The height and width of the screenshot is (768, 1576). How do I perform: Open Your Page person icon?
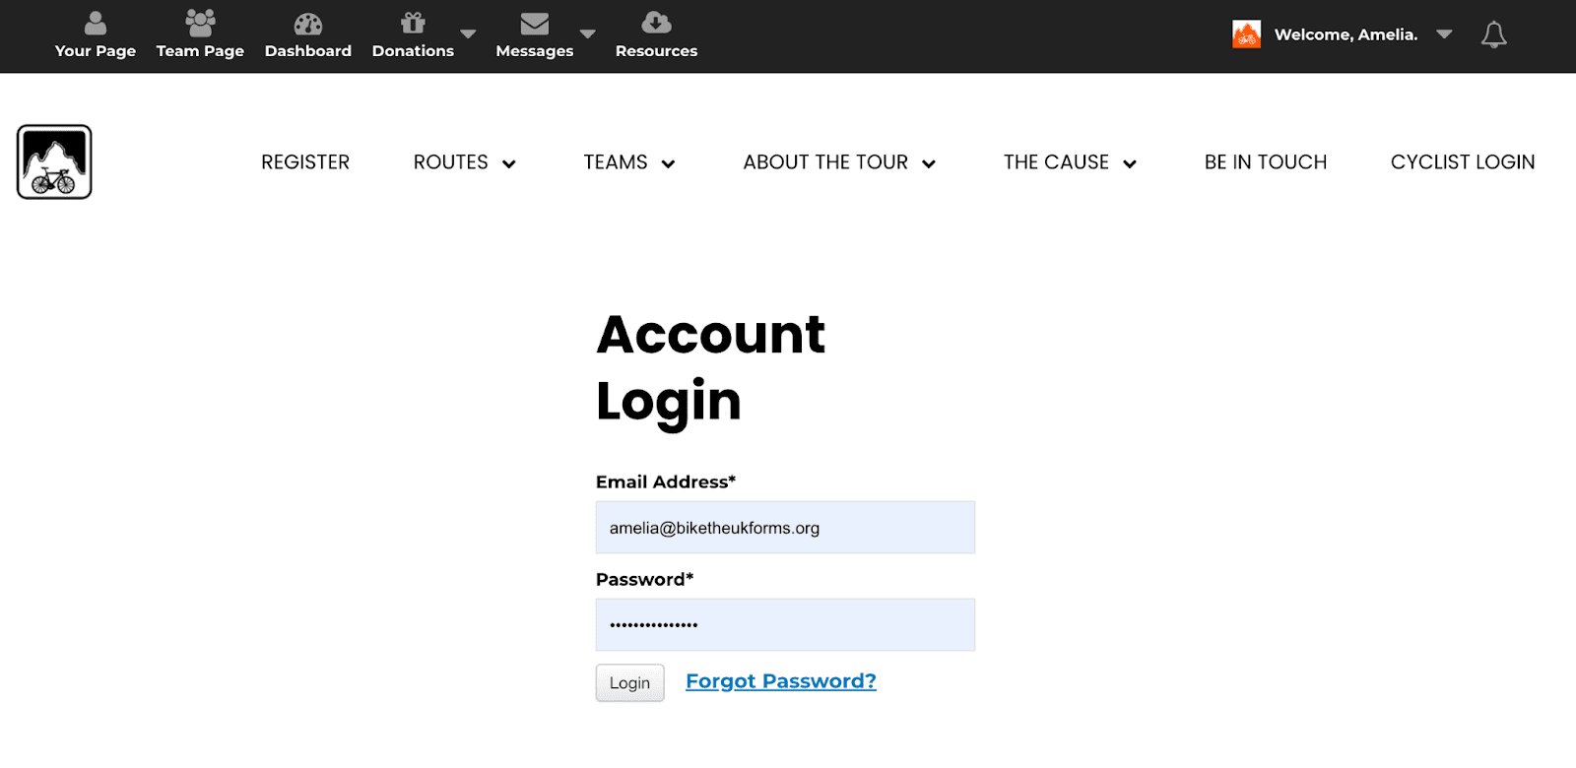pos(96,23)
